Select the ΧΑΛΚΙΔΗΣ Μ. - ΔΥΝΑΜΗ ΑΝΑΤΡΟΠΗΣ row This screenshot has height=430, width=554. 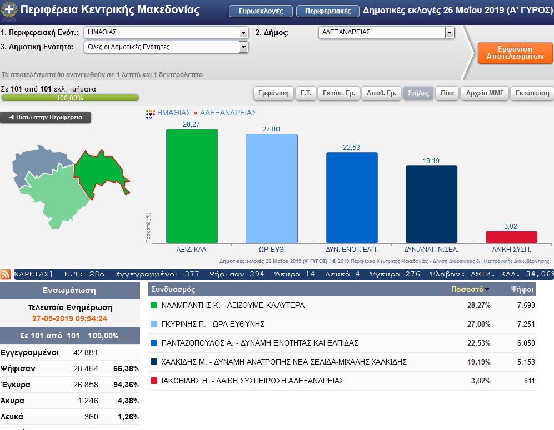click(x=342, y=362)
